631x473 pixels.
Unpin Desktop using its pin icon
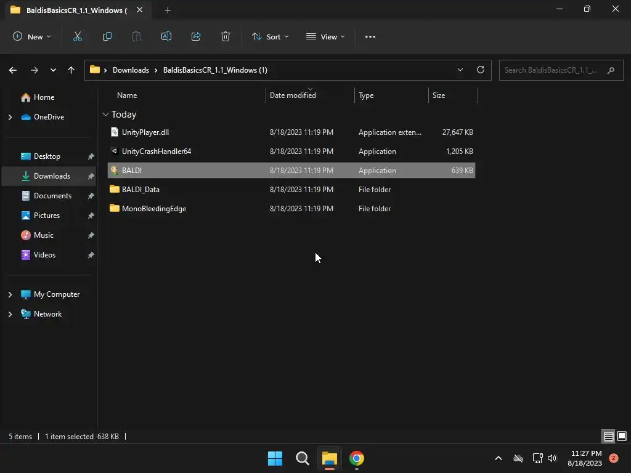click(x=91, y=156)
